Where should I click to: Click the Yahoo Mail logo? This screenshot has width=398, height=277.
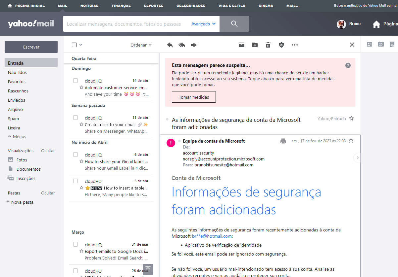point(31,24)
